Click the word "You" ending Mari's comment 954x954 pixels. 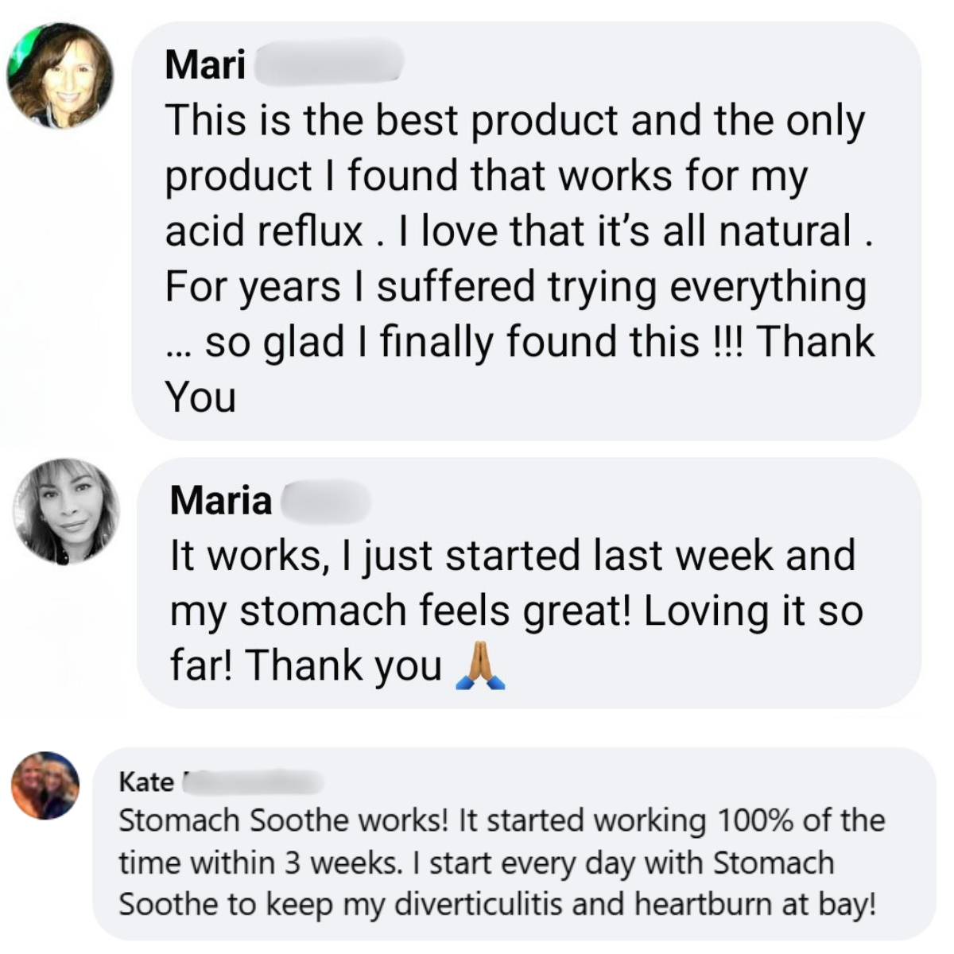coord(200,397)
